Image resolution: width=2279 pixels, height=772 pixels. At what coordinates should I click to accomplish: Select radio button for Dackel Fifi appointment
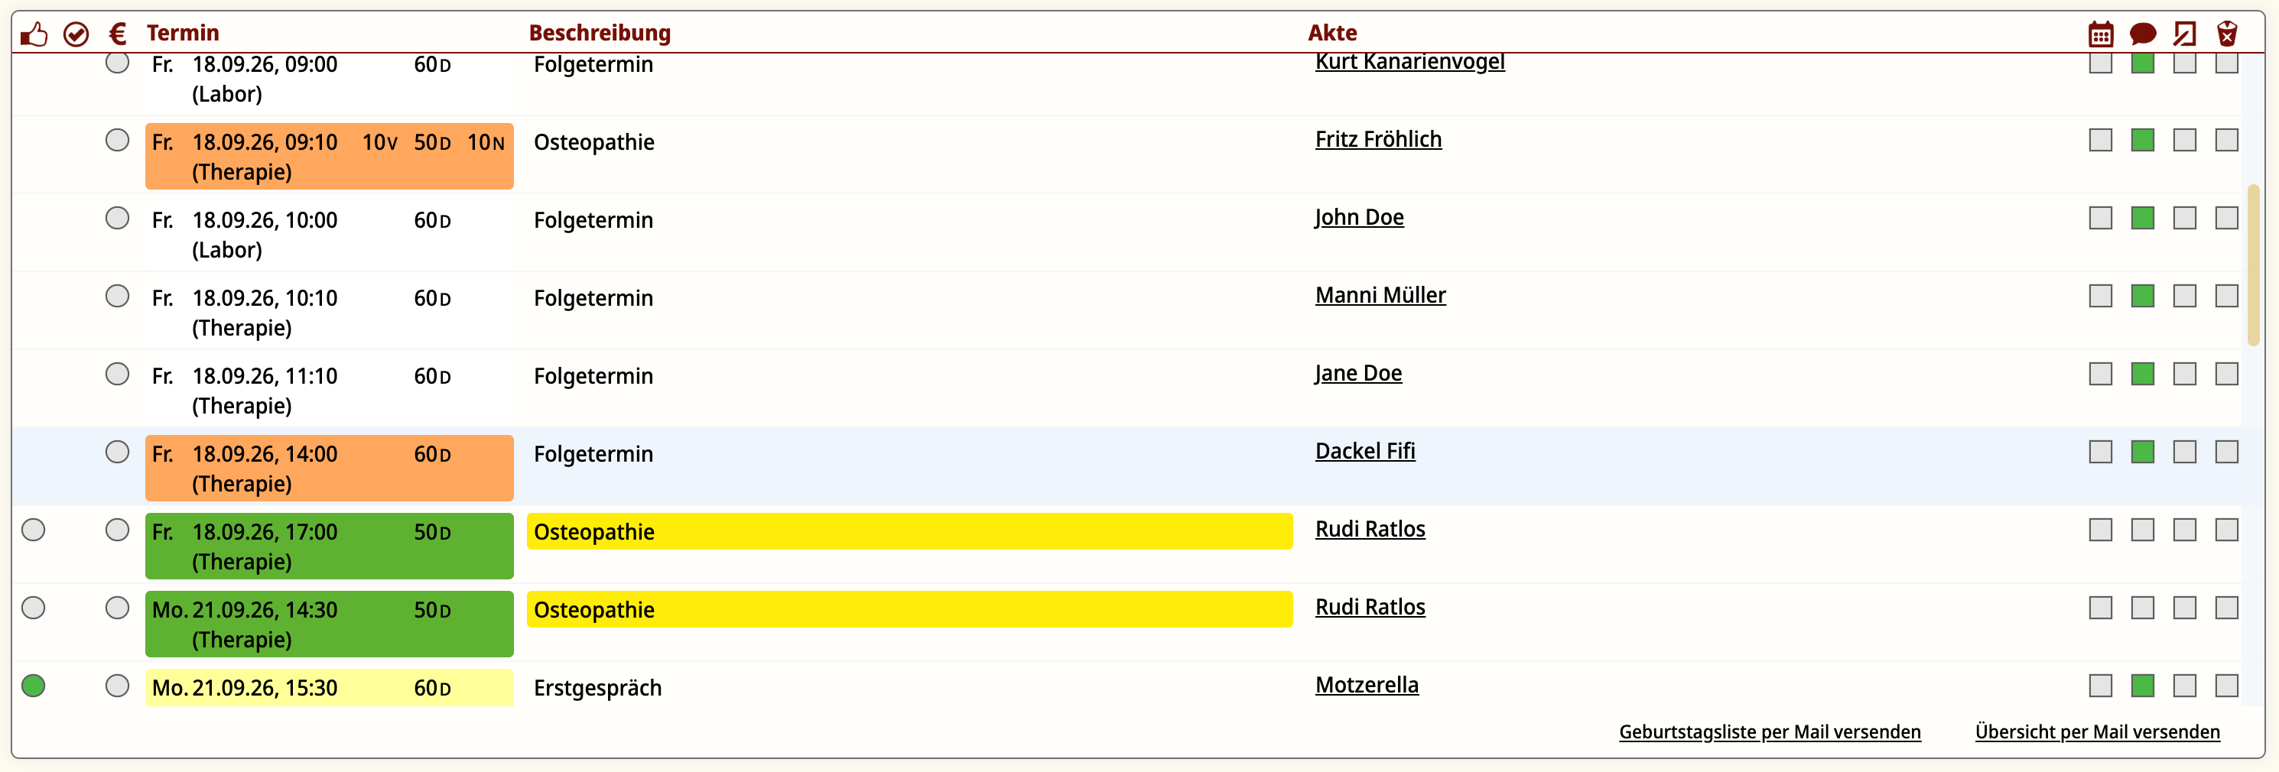pyautogui.click(x=117, y=452)
